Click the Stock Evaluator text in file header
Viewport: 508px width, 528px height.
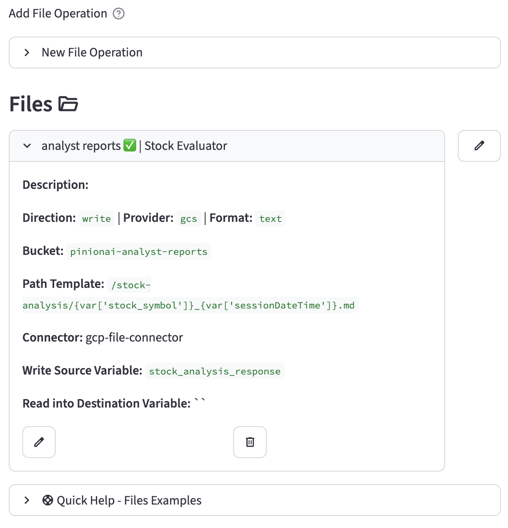pos(186,146)
